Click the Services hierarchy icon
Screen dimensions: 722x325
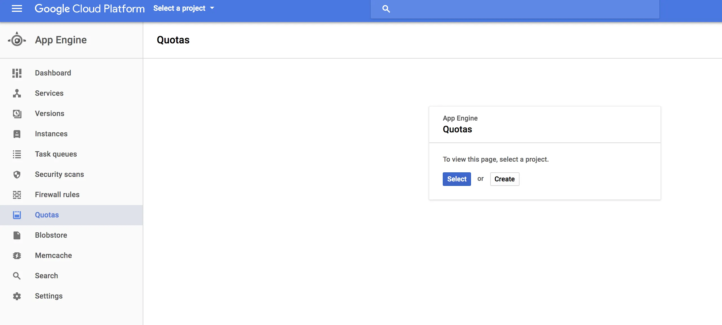pos(17,93)
